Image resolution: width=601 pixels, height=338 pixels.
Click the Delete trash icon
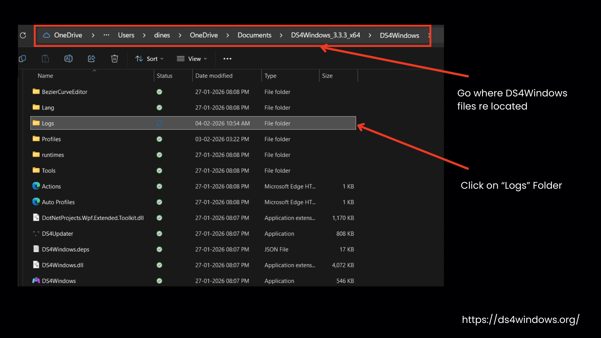[x=115, y=59]
